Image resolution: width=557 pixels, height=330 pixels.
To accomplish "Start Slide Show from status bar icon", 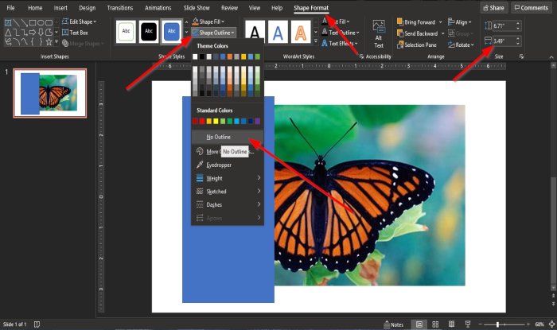I will point(467,324).
